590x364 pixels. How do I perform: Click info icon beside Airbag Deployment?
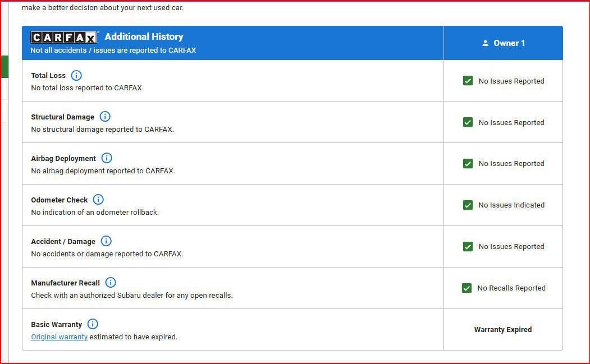click(107, 158)
